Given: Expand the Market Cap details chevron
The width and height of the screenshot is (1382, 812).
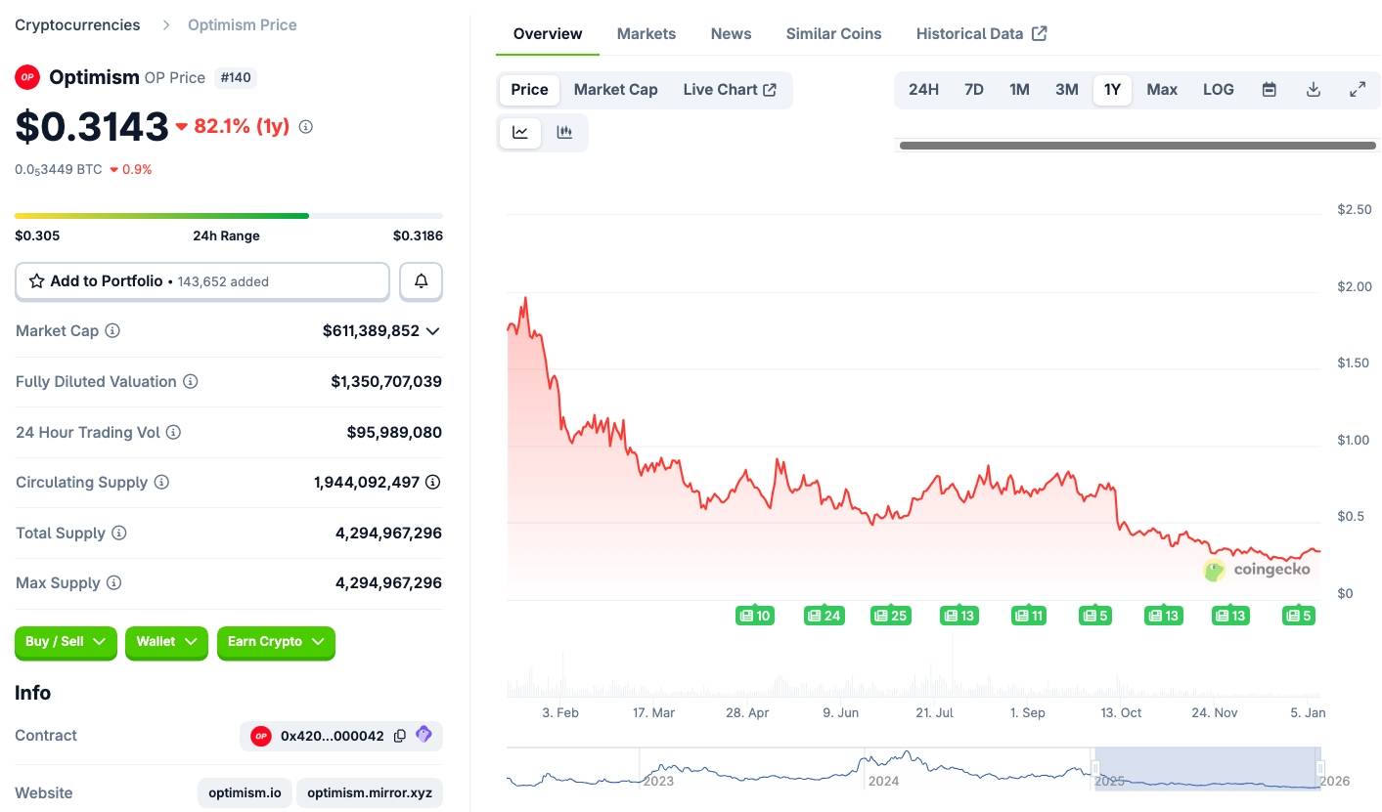Looking at the screenshot, I should 433,331.
